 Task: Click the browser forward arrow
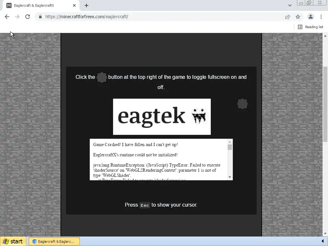pyautogui.click(x=17, y=17)
